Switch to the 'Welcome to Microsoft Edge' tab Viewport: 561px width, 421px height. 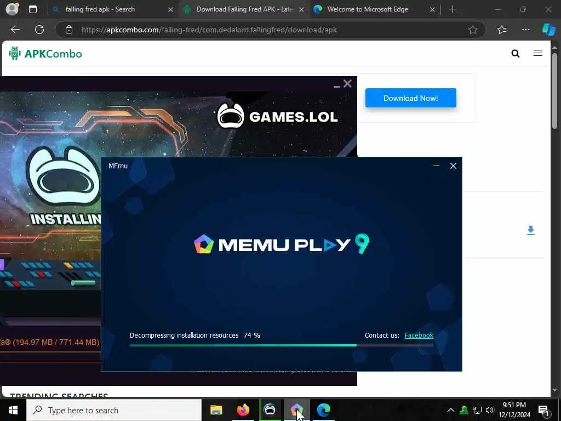368,9
